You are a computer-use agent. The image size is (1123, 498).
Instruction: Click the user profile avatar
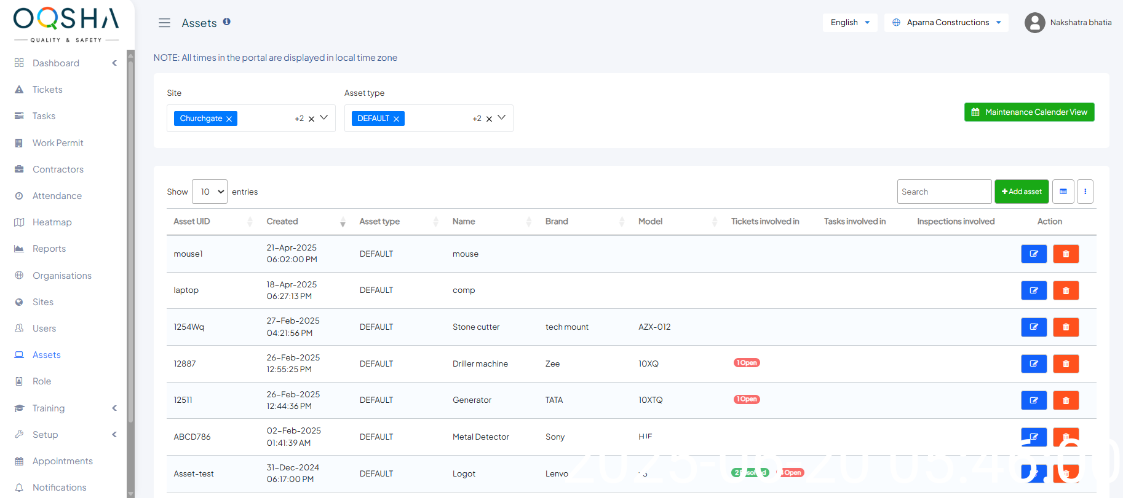pos(1034,23)
